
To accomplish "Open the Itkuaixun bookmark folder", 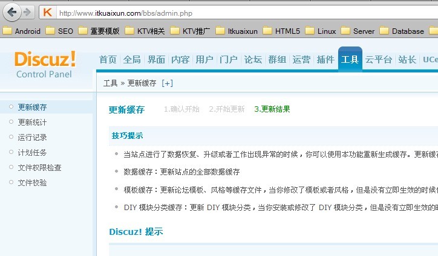I will 237,31.
